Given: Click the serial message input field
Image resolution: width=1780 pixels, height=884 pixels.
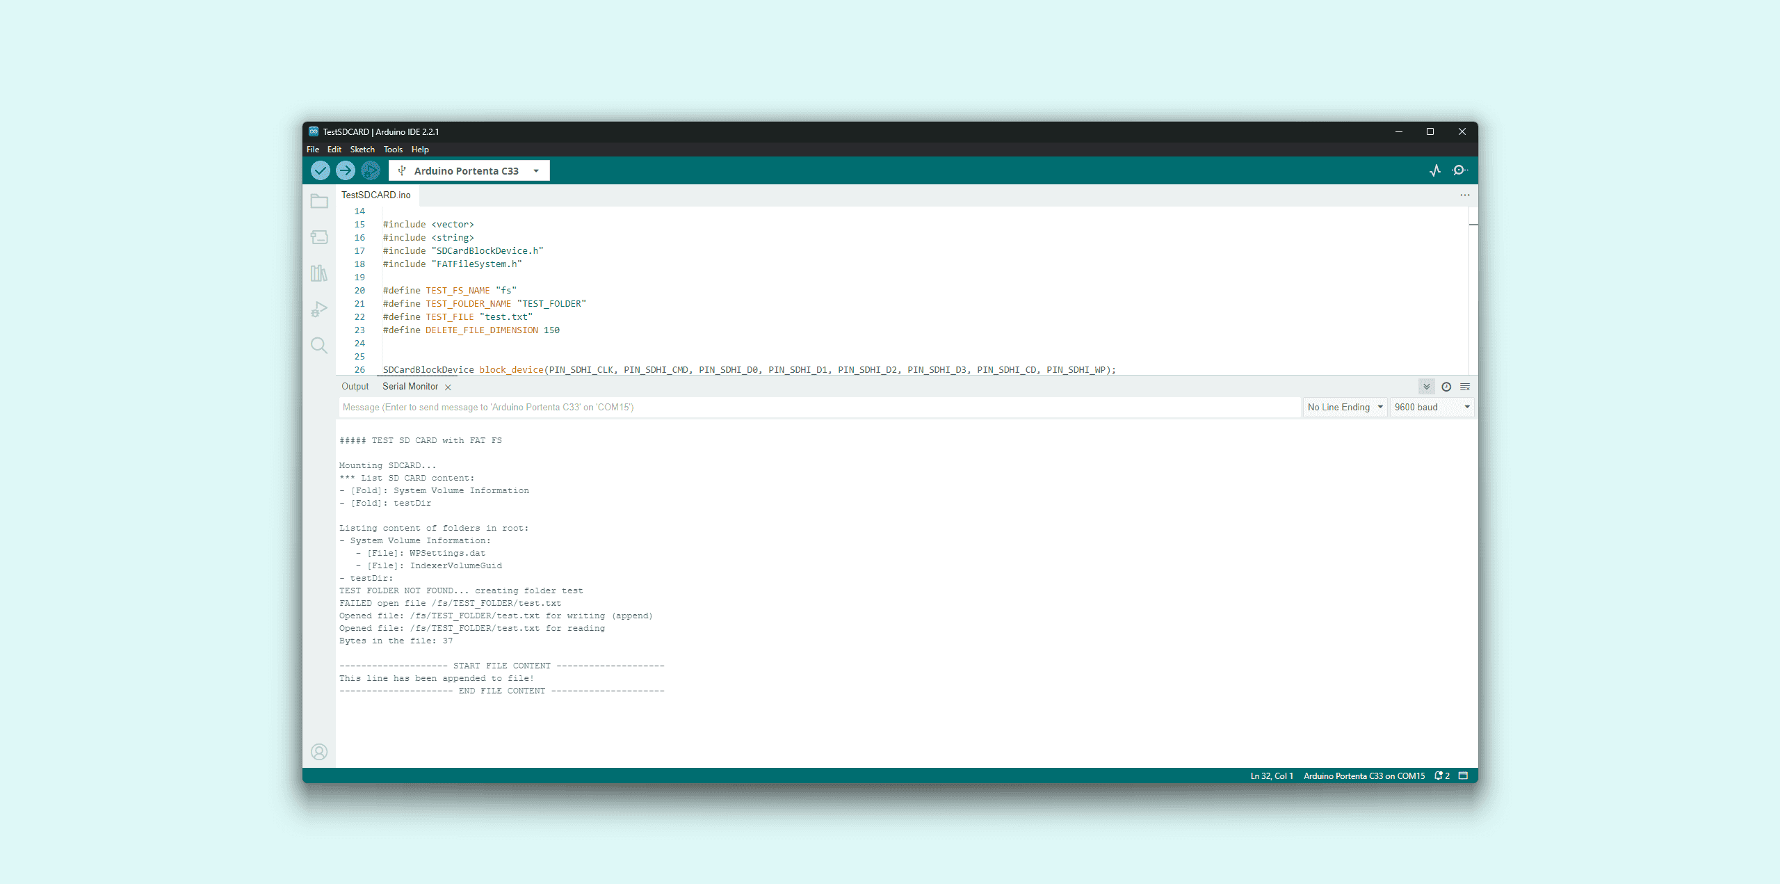Looking at the screenshot, I should click(819, 407).
